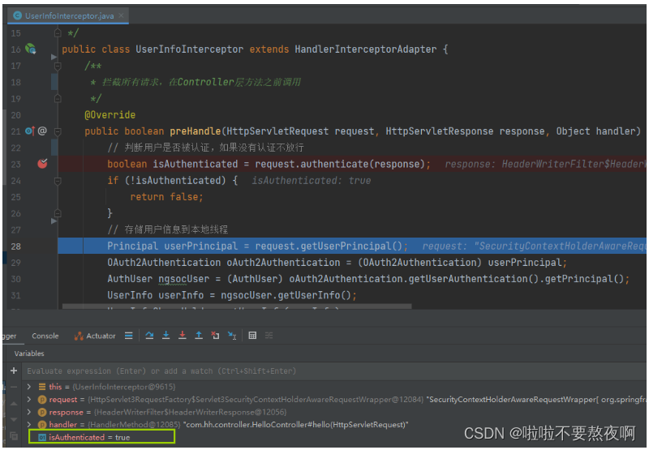This screenshot has width=649, height=450.
Task: Expand the 'handler' variable node
Action: [30, 424]
